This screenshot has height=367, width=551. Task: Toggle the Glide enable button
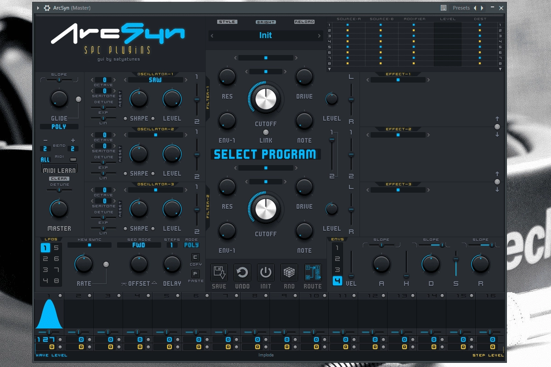(x=79, y=99)
